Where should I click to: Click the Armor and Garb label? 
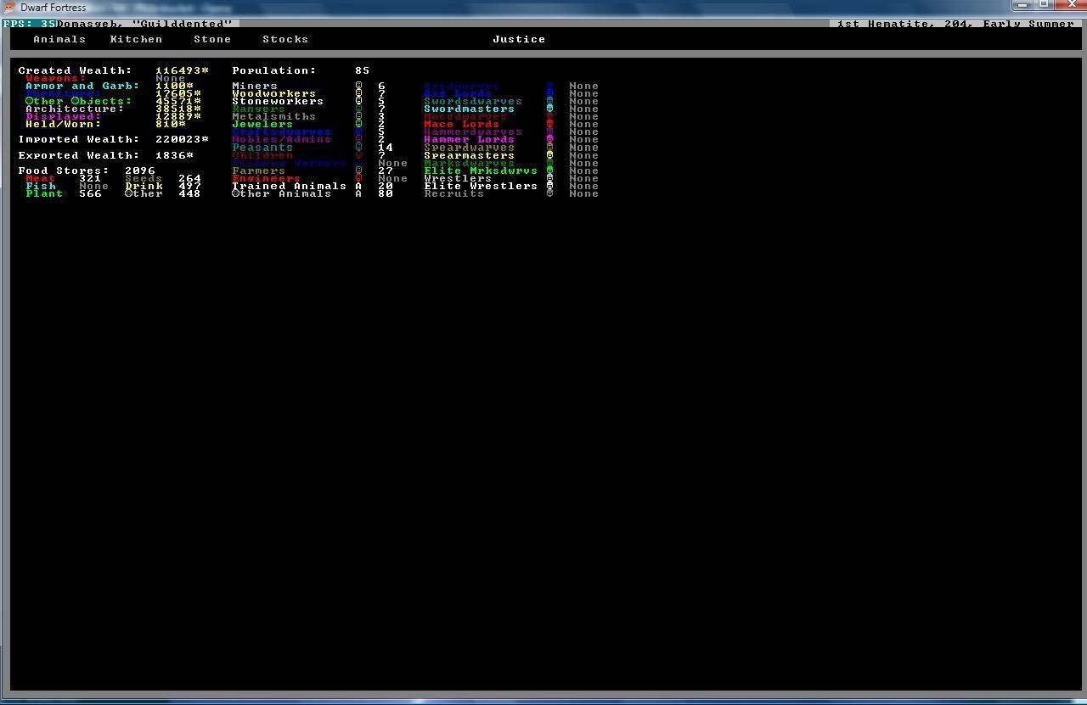(82, 86)
